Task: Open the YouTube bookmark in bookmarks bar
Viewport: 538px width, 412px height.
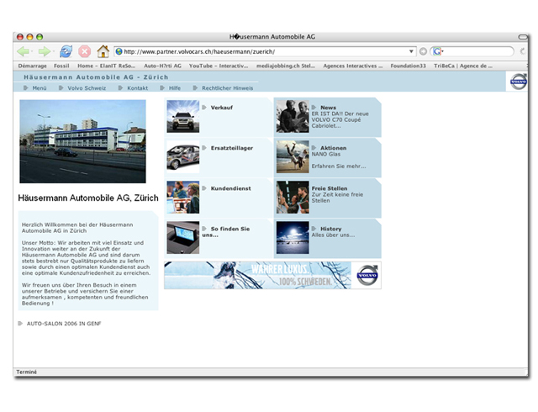Action: (x=219, y=65)
